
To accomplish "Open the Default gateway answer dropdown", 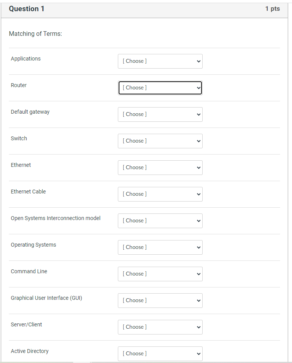I will point(160,114).
